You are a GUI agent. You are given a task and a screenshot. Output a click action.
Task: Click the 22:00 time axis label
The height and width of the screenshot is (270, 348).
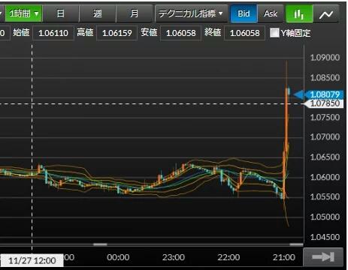tap(228, 257)
